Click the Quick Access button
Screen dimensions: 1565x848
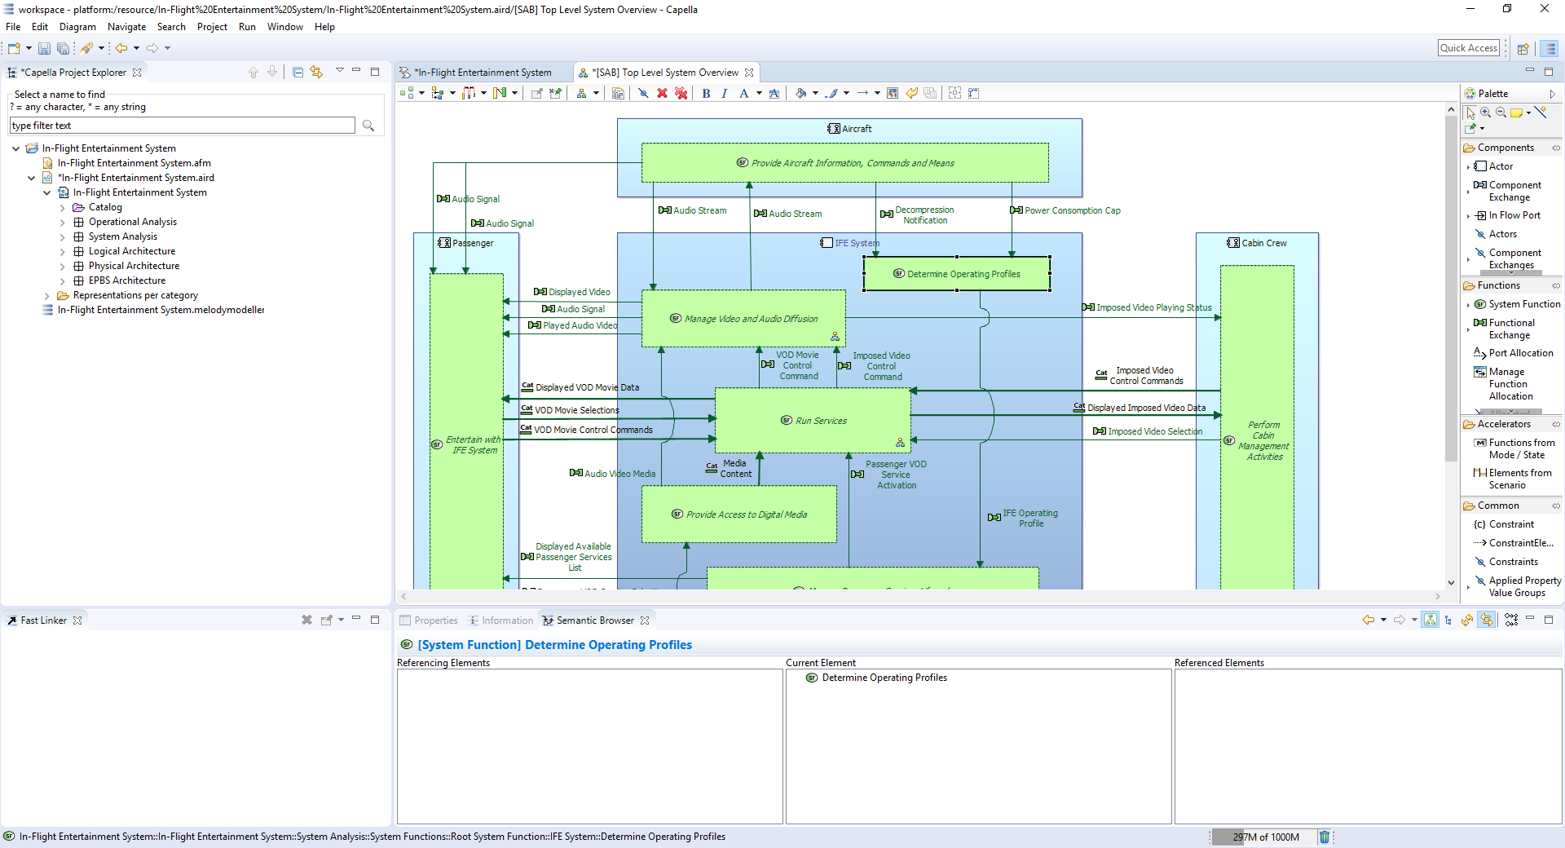click(1468, 48)
